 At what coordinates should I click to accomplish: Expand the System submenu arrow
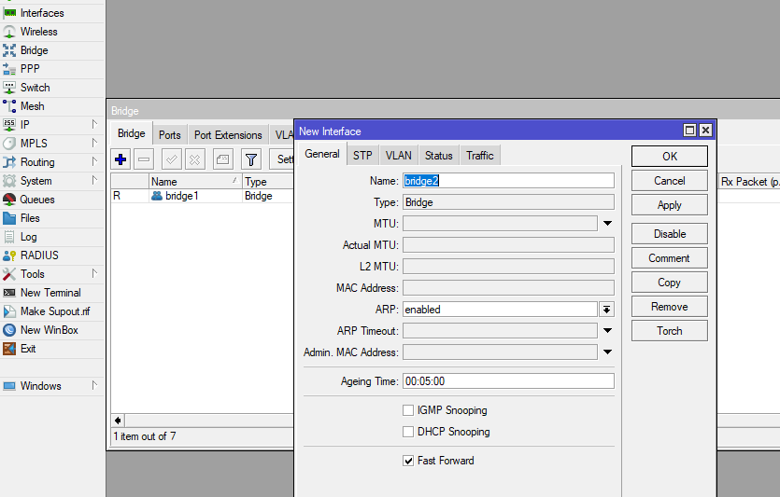pos(94,180)
